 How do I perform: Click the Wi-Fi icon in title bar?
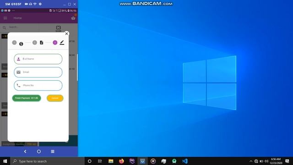tap(35, 4)
